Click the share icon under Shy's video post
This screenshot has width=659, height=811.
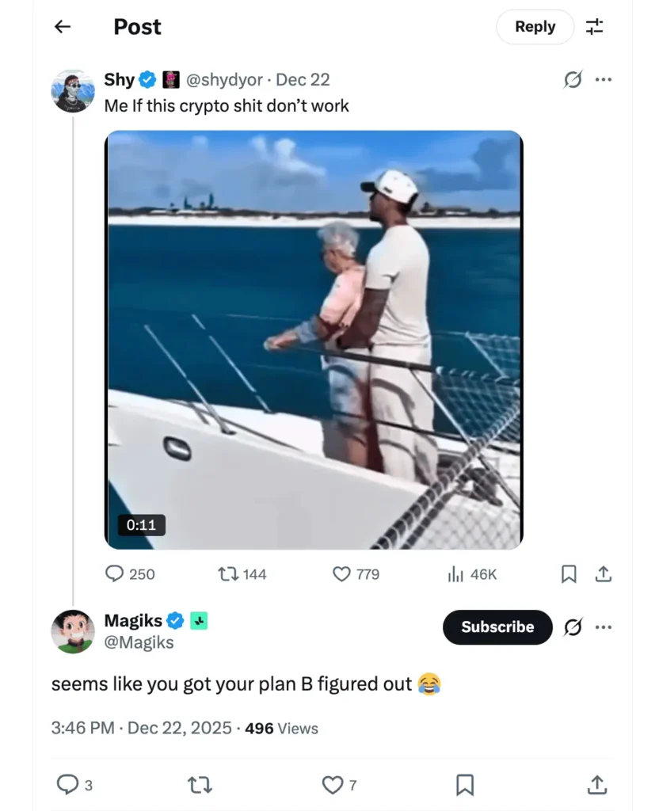603,573
